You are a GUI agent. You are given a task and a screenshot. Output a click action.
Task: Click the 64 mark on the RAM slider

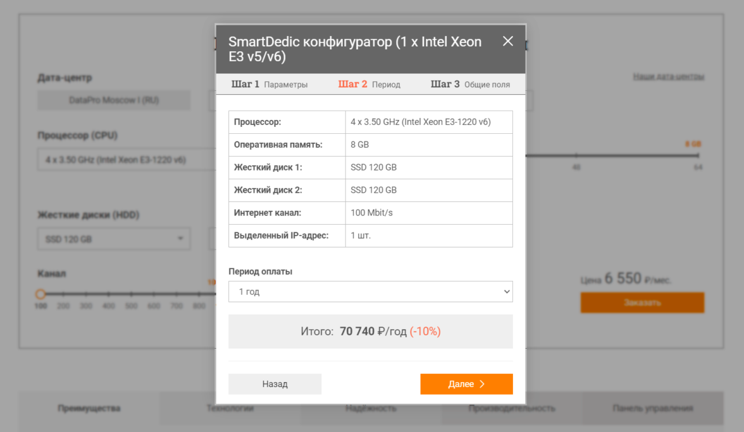coord(698,155)
